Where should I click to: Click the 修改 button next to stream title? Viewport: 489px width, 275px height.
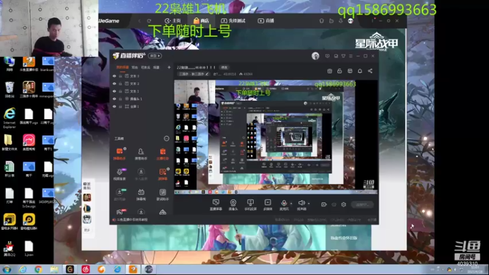[224, 67]
